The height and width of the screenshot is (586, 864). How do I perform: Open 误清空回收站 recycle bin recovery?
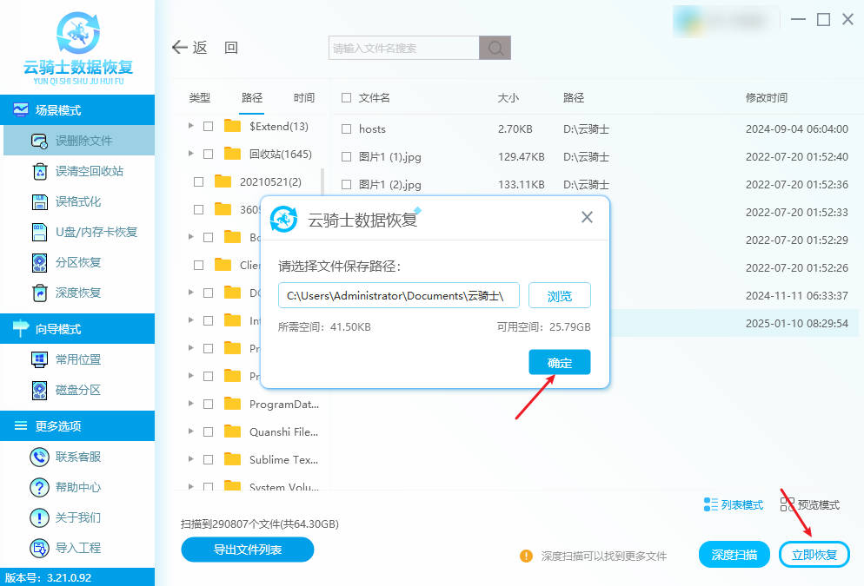coord(39,171)
